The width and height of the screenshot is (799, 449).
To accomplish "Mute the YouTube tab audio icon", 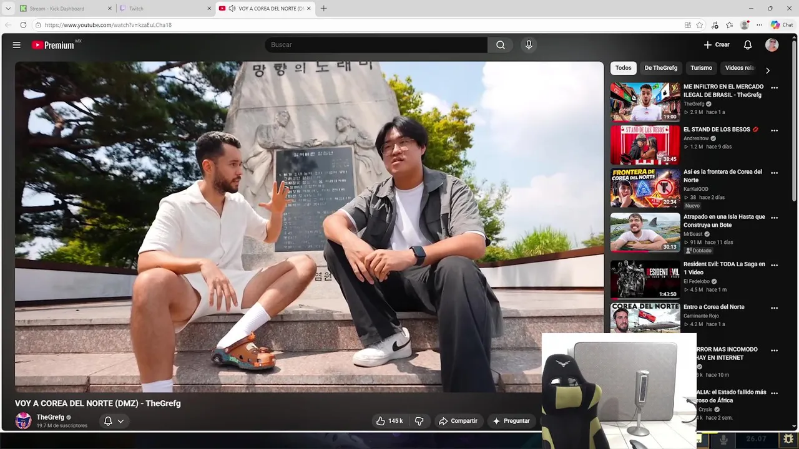I will 232,9.
